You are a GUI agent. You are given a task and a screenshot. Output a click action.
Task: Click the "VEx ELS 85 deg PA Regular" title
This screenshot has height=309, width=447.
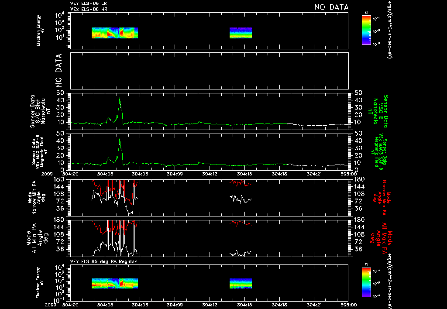pyautogui.click(x=103, y=261)
